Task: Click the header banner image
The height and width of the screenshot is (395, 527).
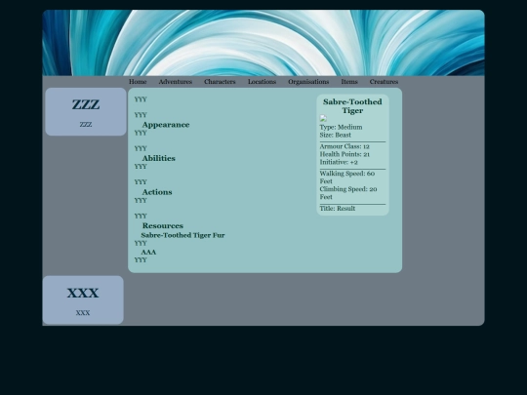Action: coord(263,43)
